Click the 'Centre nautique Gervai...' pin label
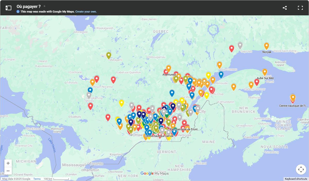Screen dimensions: 309x181 click(160, 136)
